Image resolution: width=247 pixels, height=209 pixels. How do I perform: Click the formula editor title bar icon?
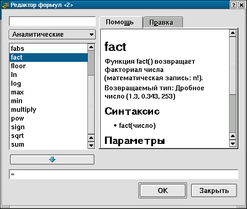(x=5, y=5)
